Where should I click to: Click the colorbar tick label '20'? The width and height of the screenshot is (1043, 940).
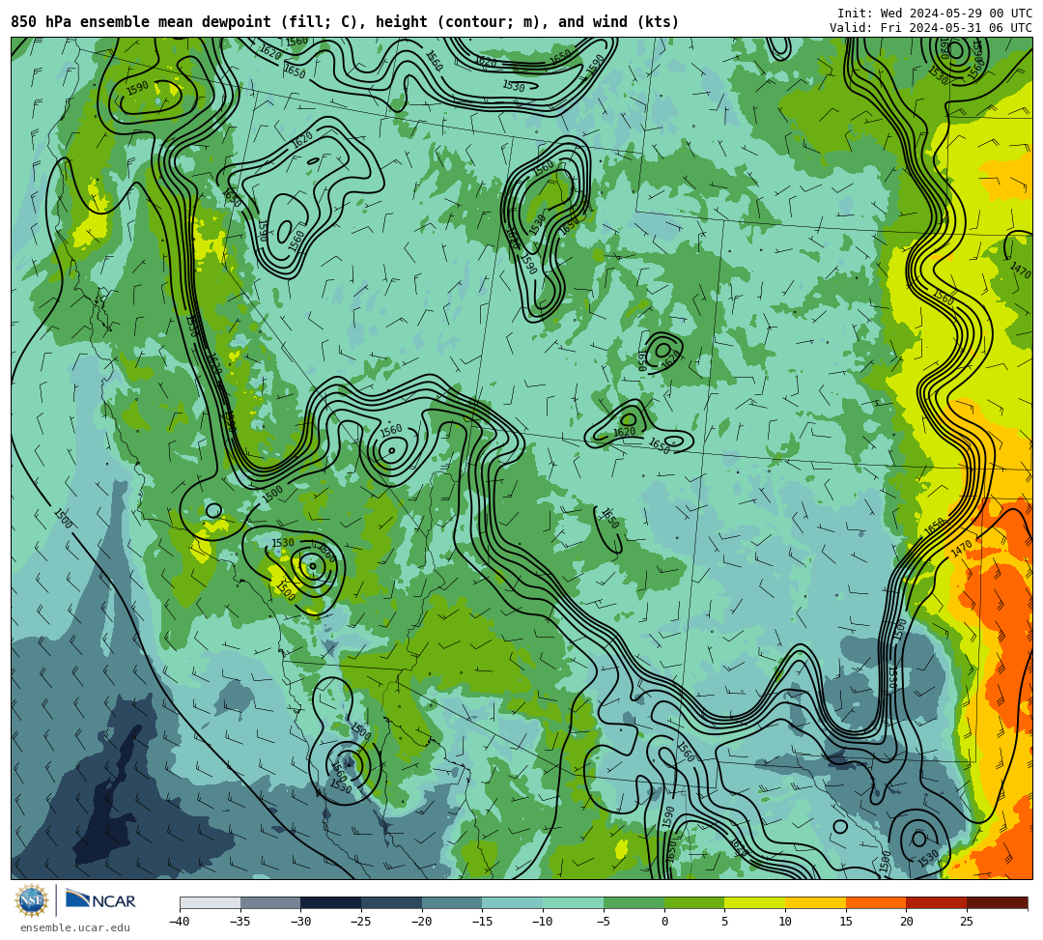click(x=907, y=922)
